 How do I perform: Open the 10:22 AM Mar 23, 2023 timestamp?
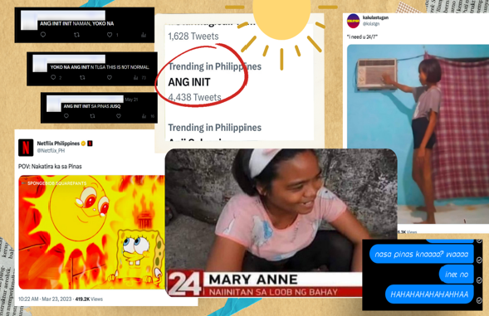pyautogui.click(x=45, y=299)
